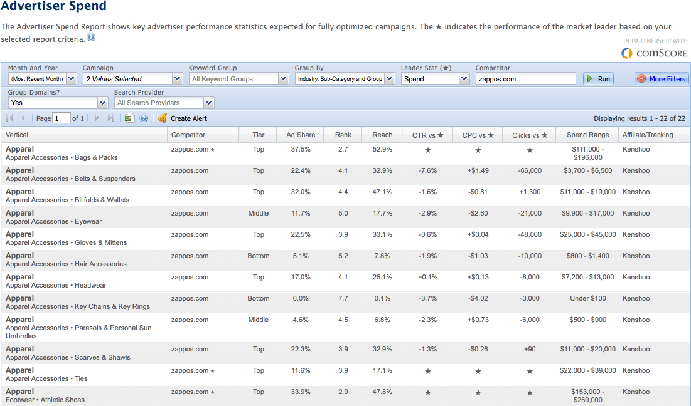Image resolution: width=691 pixels, height=406 pixels.
Task: Click the comScore logo
Action: [655, 53]
